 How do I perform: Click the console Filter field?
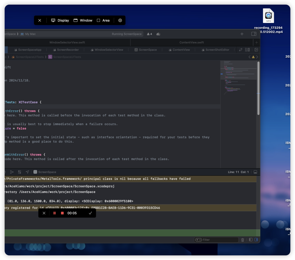tap(219, 240)
